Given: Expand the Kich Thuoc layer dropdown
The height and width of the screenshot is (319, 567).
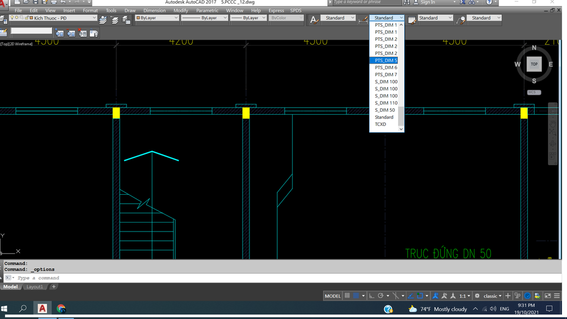Looking at the screenshot, I should pos(94,18).
